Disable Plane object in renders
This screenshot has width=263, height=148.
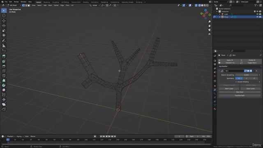coord(260,17)
